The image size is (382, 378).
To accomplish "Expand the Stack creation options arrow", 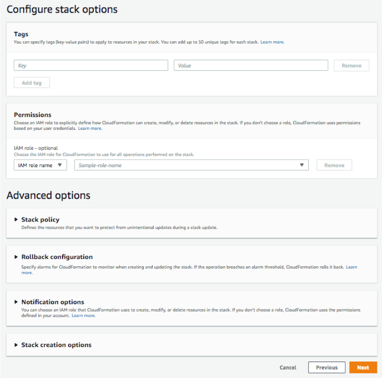I will [x=16, y=345].
